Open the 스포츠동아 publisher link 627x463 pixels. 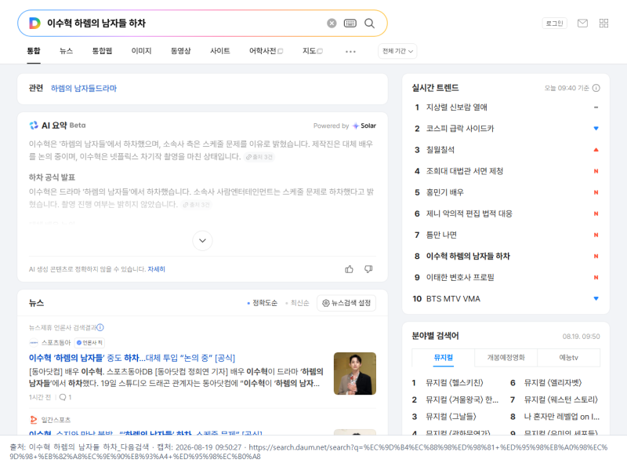[56, 342]
